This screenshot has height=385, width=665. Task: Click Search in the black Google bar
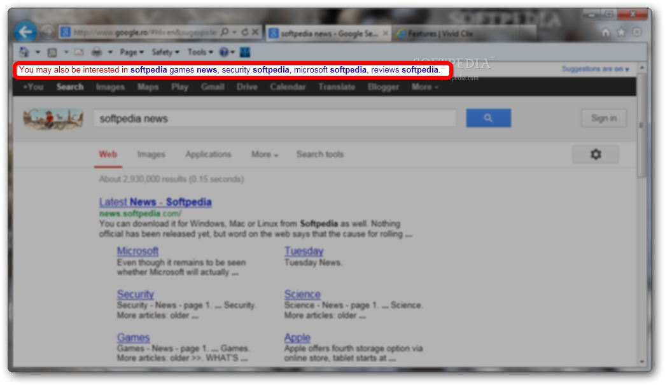(x=70, y=87)
